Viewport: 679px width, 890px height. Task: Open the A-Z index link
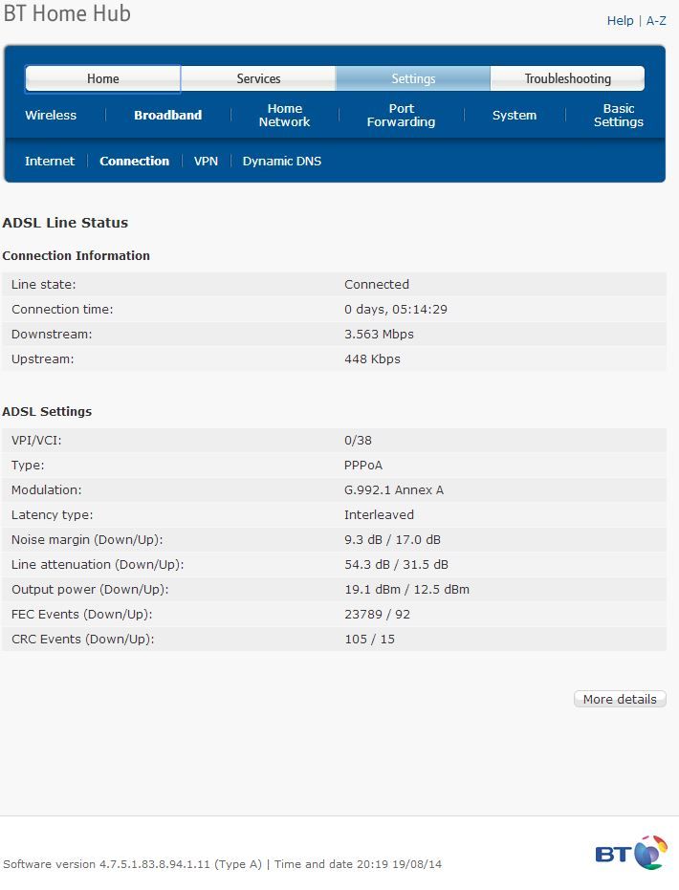tap(656, 21)
